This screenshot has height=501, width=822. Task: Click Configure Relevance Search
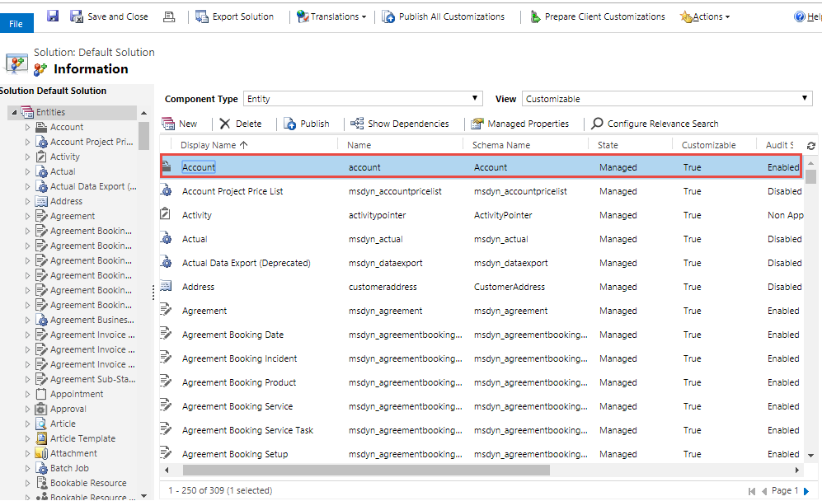[655, 124]
